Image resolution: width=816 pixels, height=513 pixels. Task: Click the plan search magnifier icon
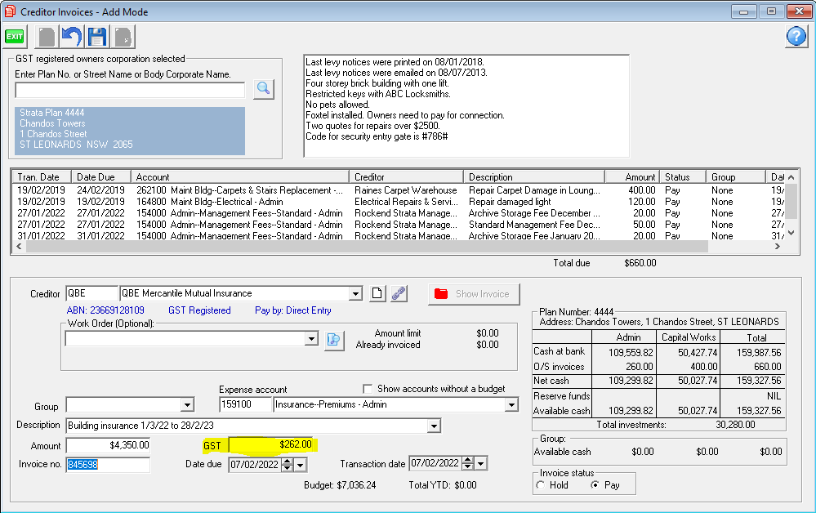(x=263, y=89)
